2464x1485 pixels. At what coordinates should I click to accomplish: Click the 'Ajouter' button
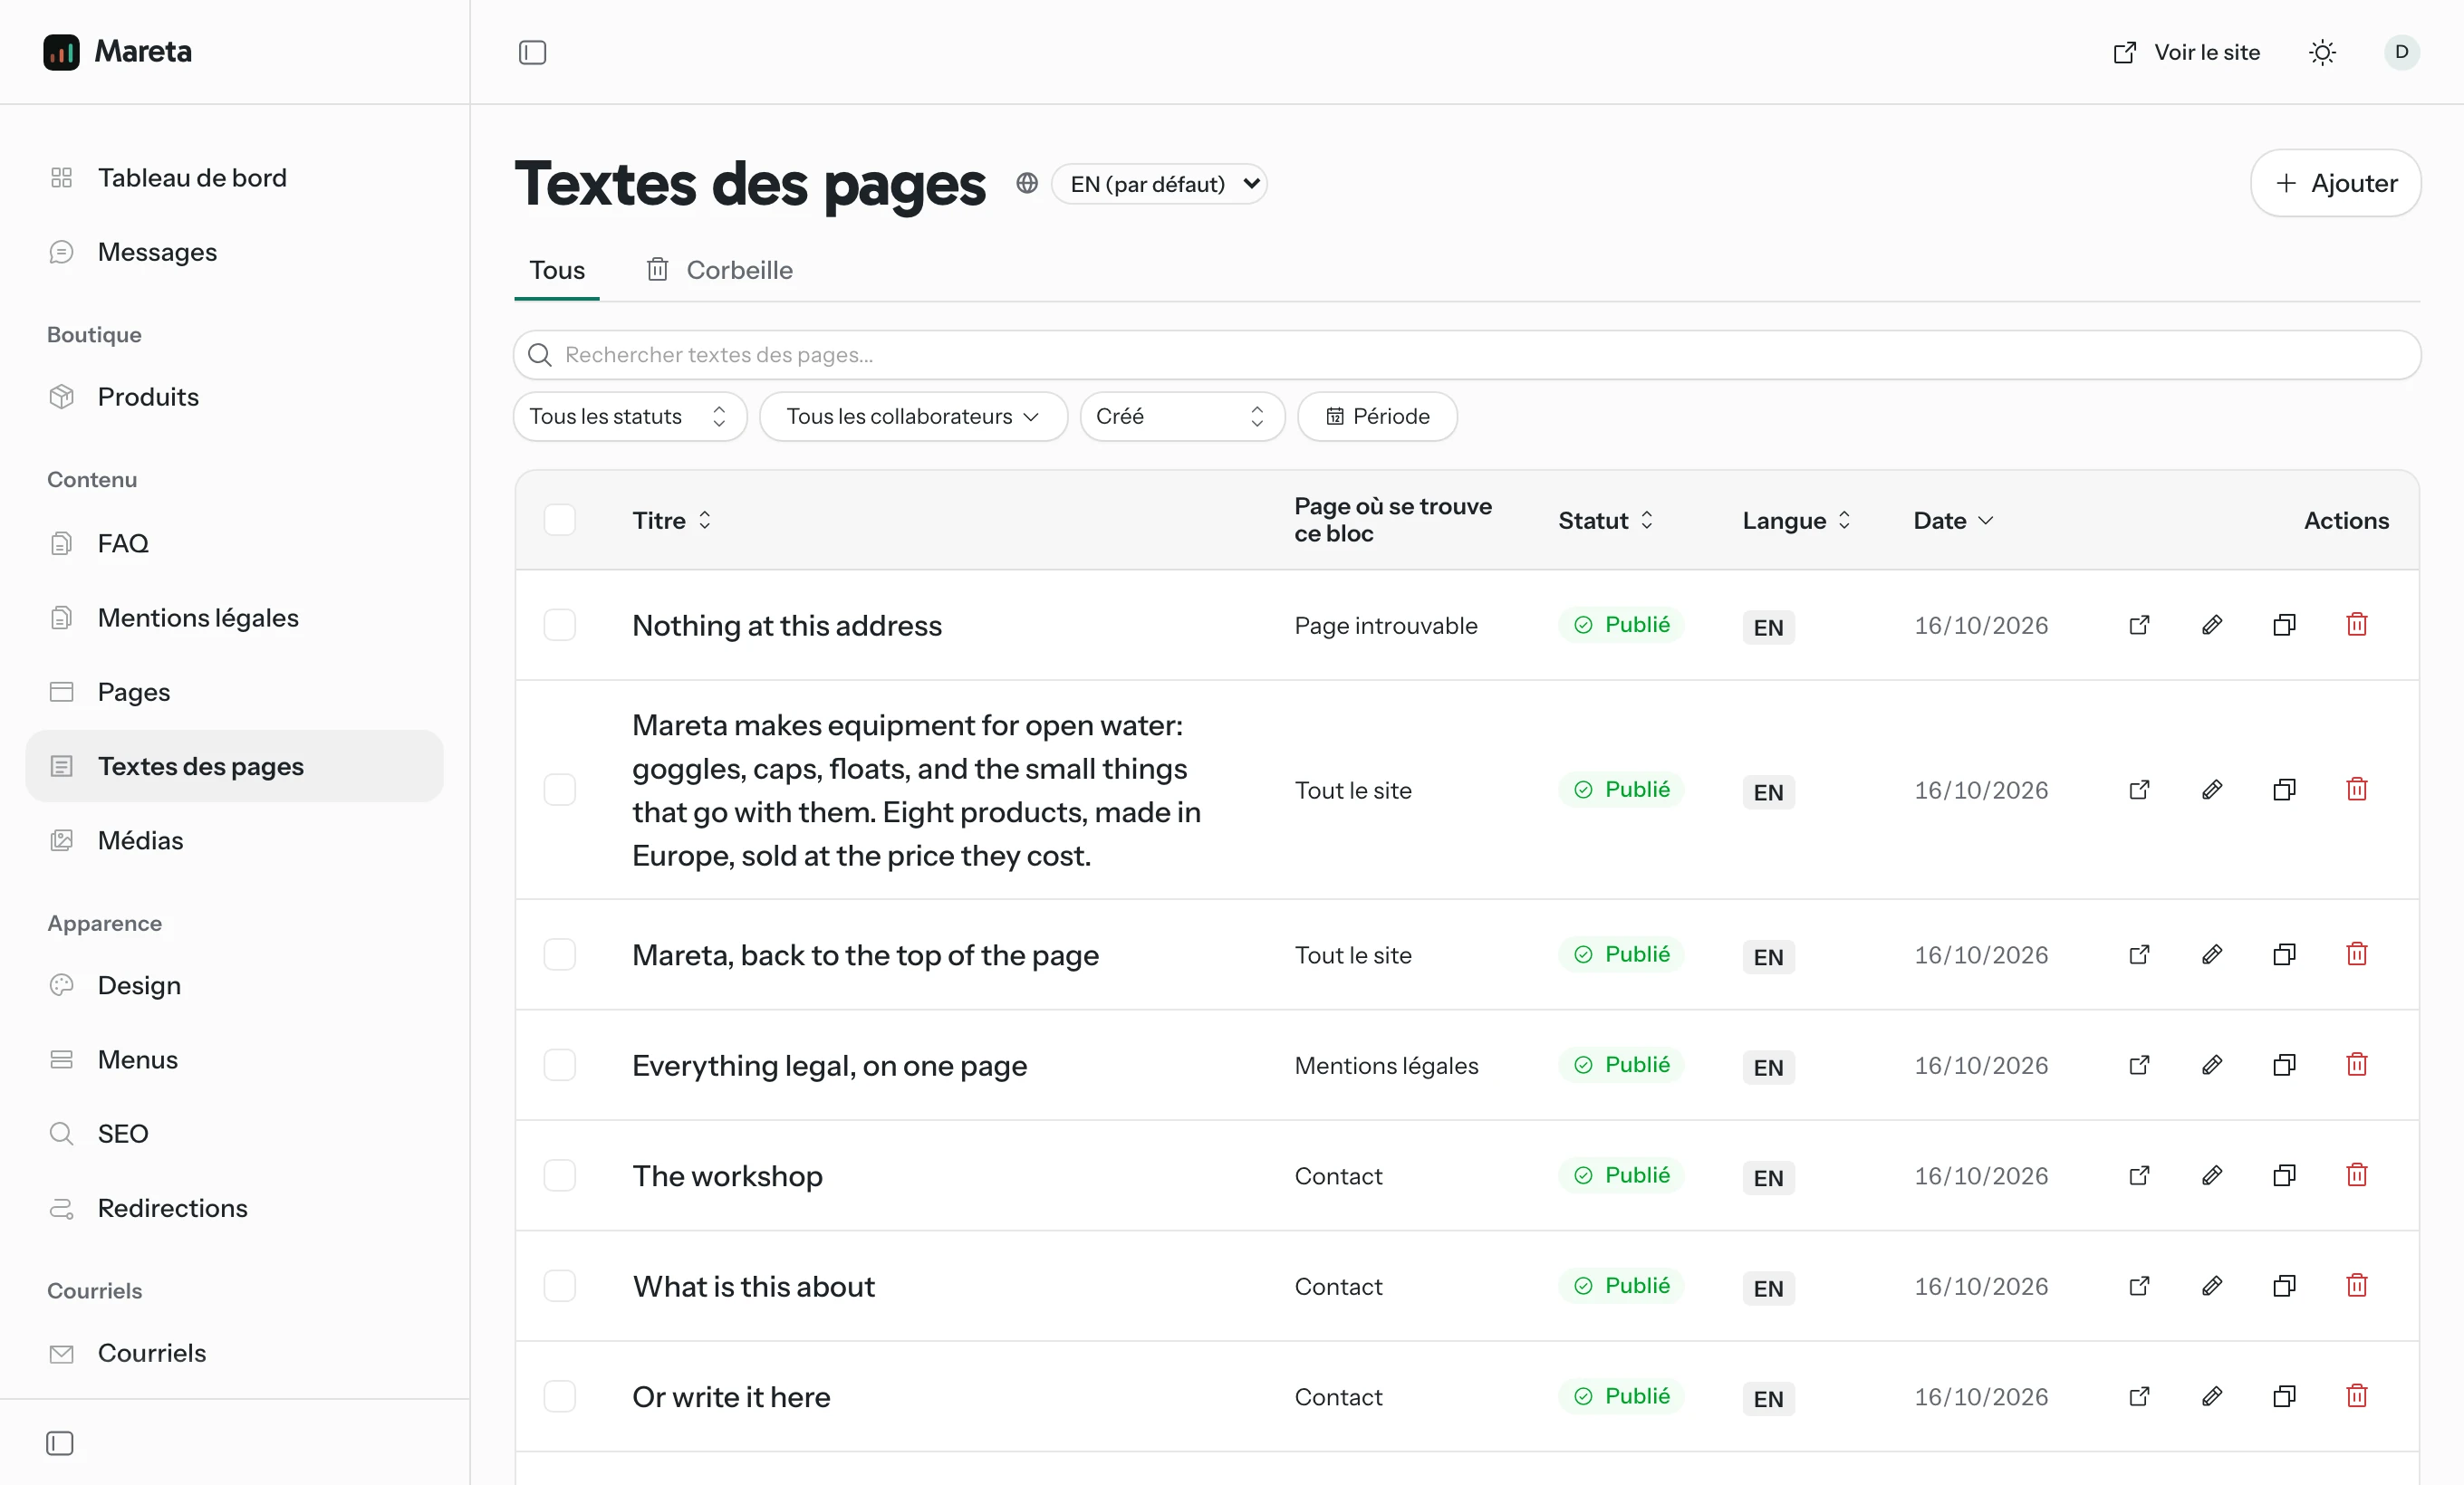point(2335,183)
